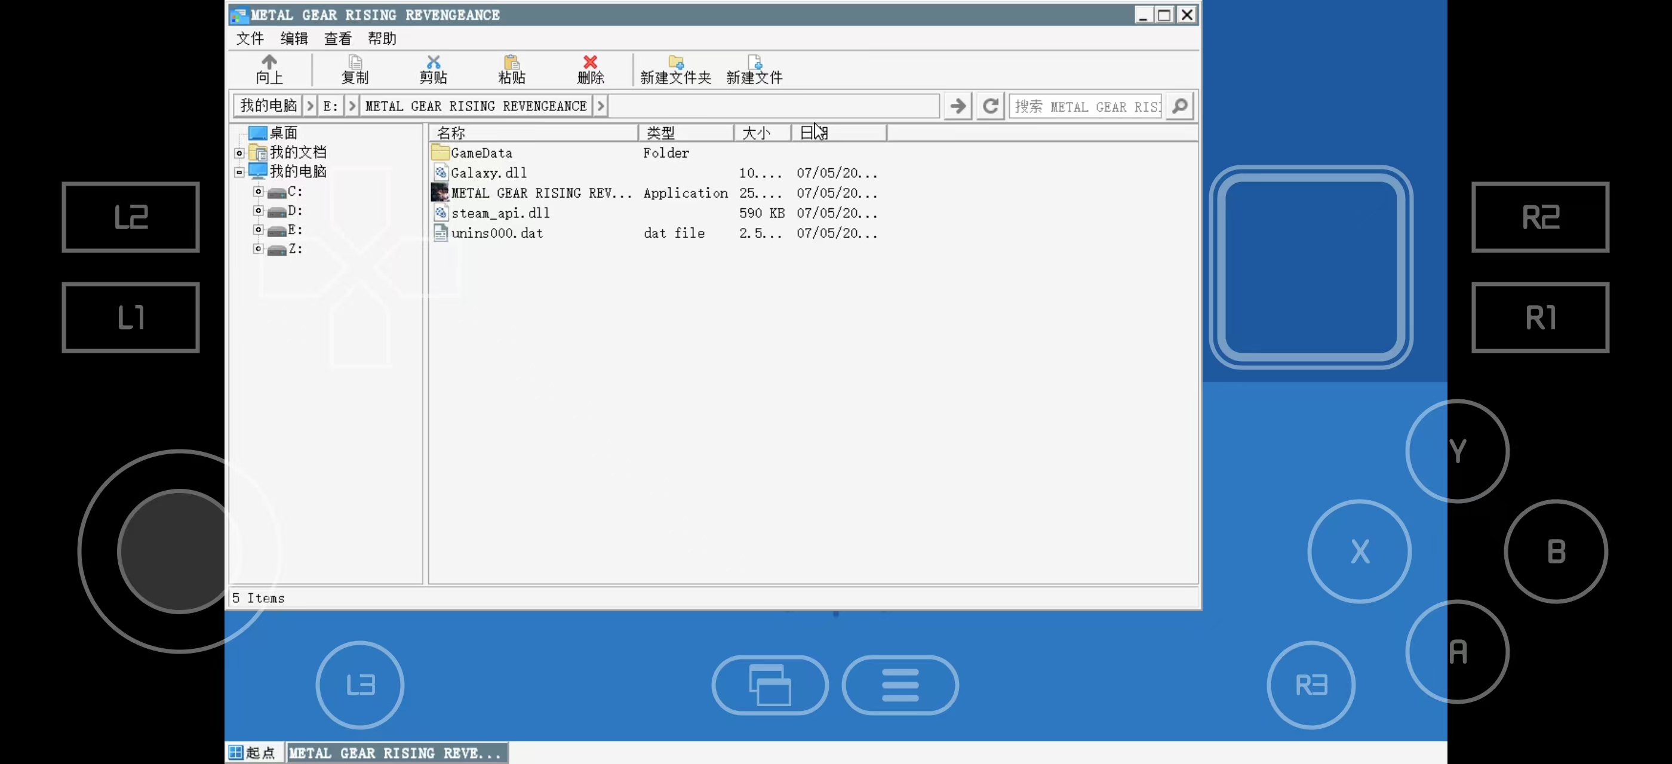Open breadcrumb chevron after E:

(352, 106)
